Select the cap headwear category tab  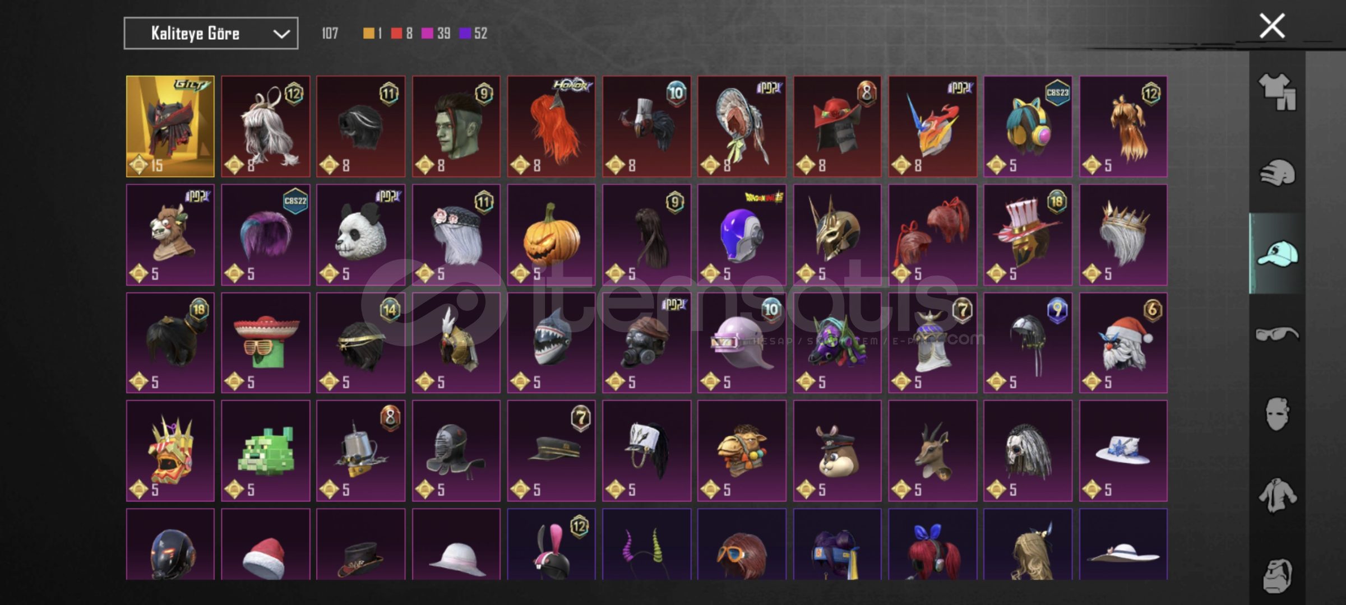[x=1277, y=254]
